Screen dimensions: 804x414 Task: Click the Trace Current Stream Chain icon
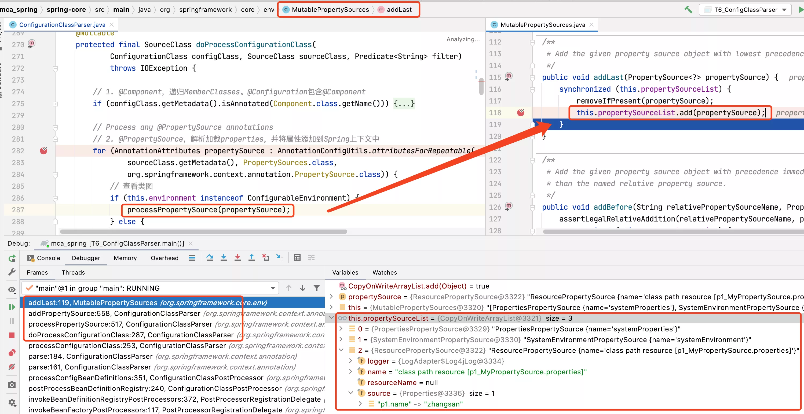coord(311,257)
